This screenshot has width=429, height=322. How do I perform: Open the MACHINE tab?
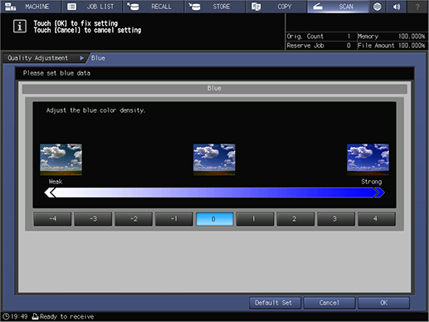(30, 7)
